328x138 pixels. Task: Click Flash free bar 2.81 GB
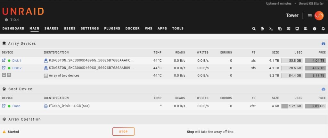click(315, 106)
